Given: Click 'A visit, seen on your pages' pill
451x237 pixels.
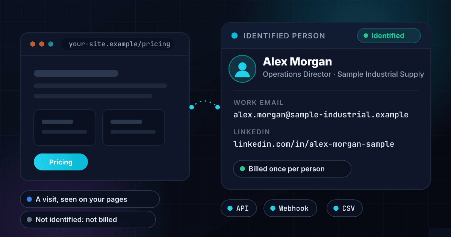Looking at the screenshot, I should click(x=90, y=199).
